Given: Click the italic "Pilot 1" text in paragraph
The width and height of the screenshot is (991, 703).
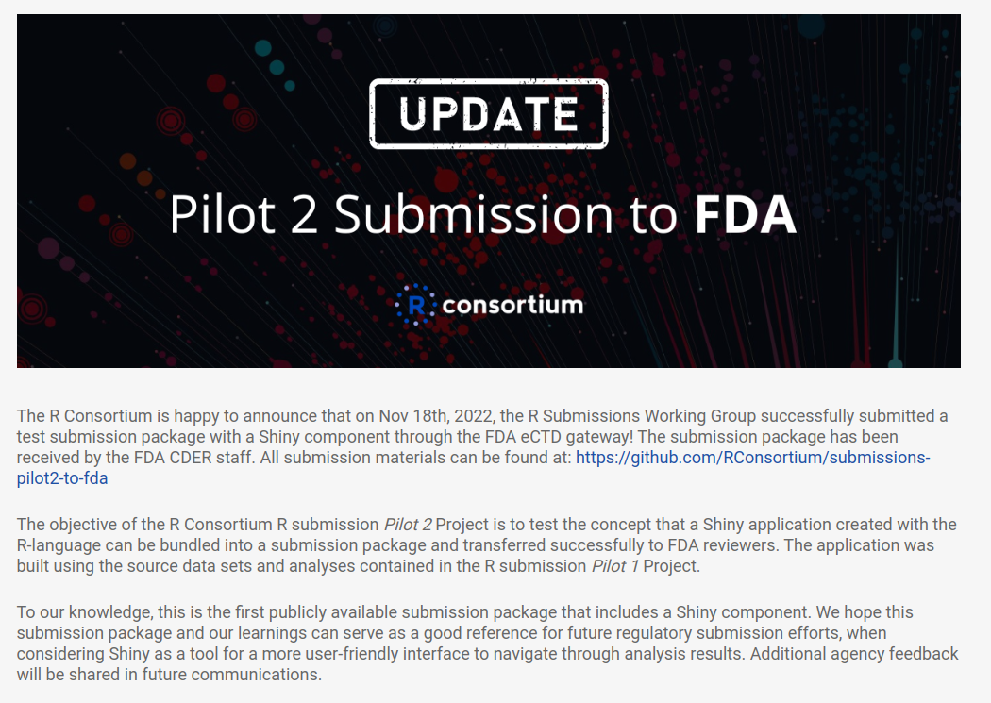Looking at the screenshot, I should click(x=614, y=566).
